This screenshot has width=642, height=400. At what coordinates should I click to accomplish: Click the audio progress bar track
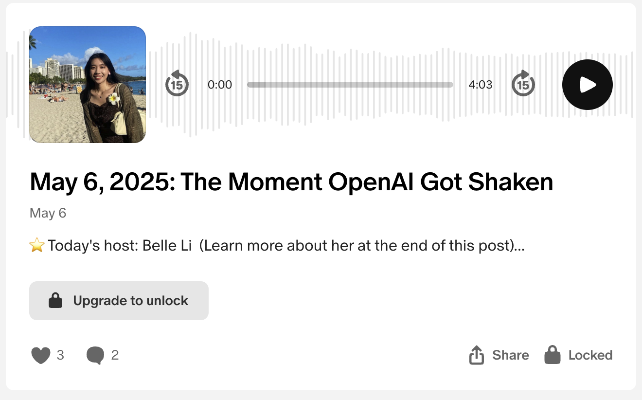[x=350, y=85]
